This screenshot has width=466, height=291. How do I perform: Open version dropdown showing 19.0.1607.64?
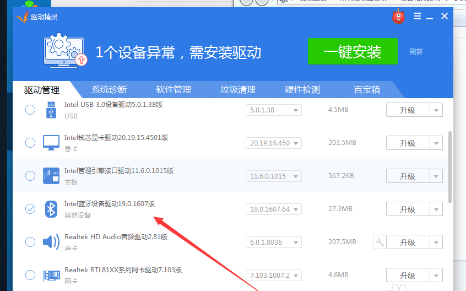pos(274,209)
